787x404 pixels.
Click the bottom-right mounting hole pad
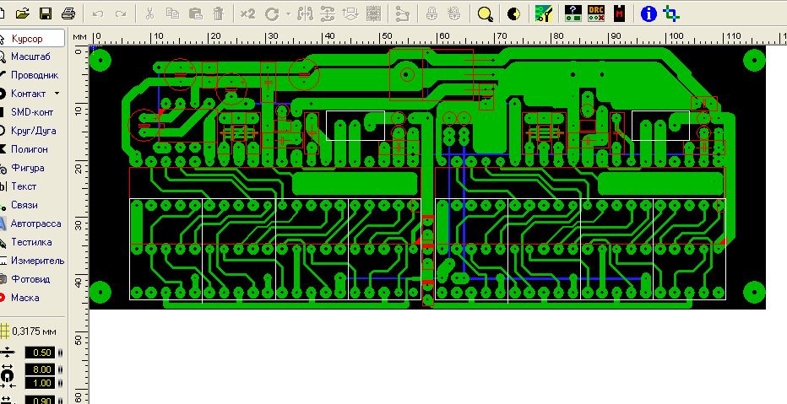(753, 292)
